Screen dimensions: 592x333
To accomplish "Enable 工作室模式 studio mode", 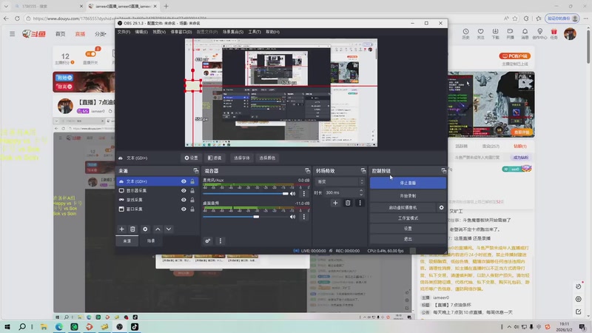I will click(408, 218).
